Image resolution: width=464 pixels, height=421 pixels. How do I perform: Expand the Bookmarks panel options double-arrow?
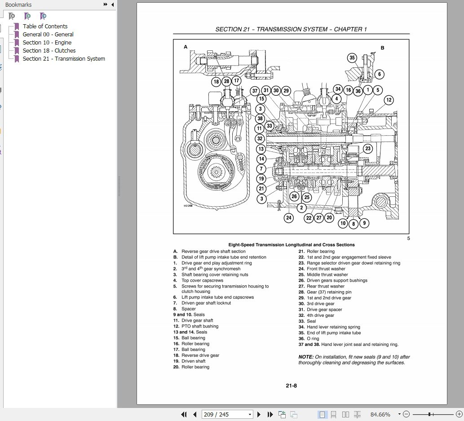[106, 4]
